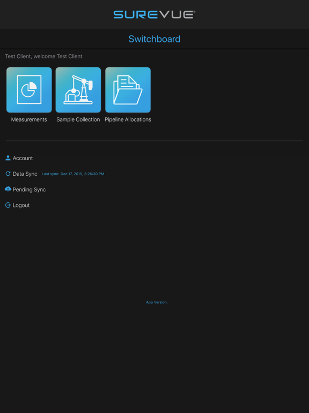Click the Last sync timestamp text

tap(73, 174)
